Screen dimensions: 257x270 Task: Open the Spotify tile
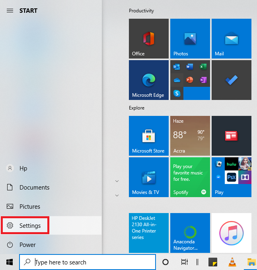tap(190, 177)
